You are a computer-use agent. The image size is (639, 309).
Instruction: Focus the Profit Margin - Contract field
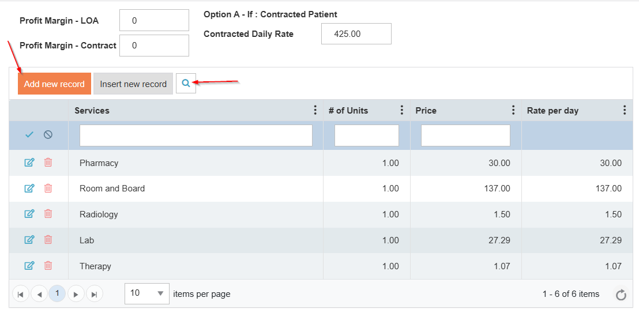pyautogui.click(x=154, y=45)
